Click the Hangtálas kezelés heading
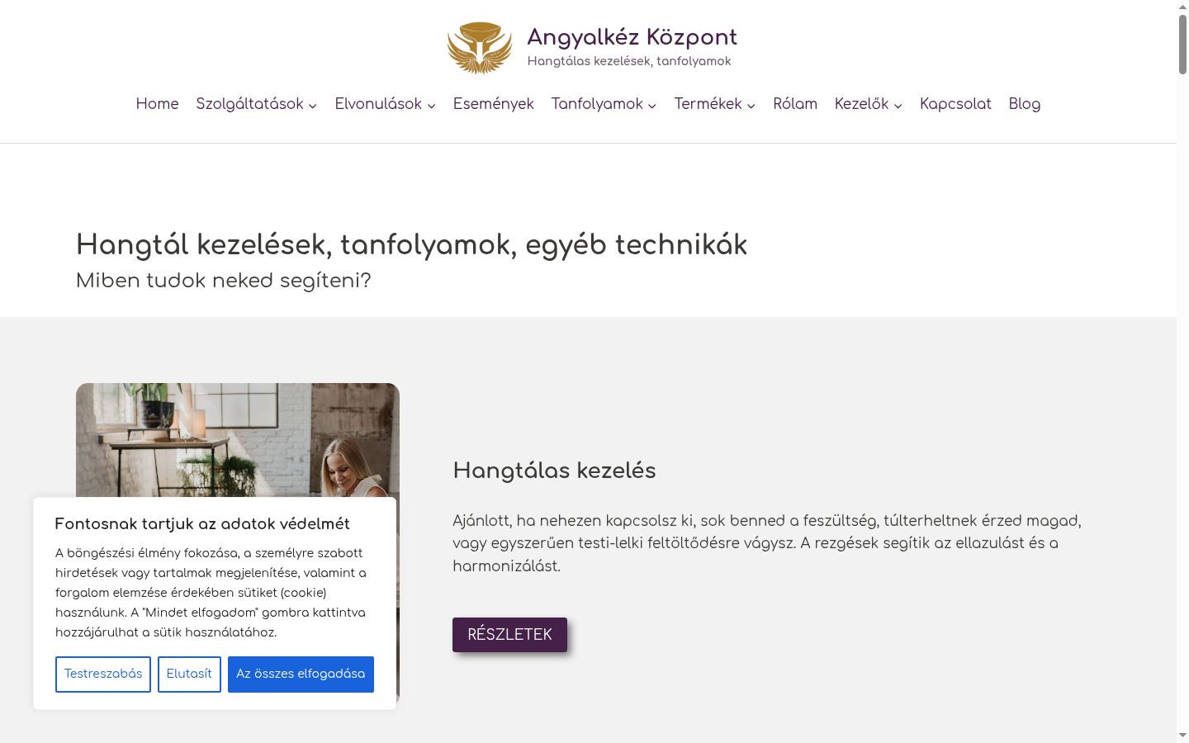Screen dimensions: 1189x743 tap(554, 471)
